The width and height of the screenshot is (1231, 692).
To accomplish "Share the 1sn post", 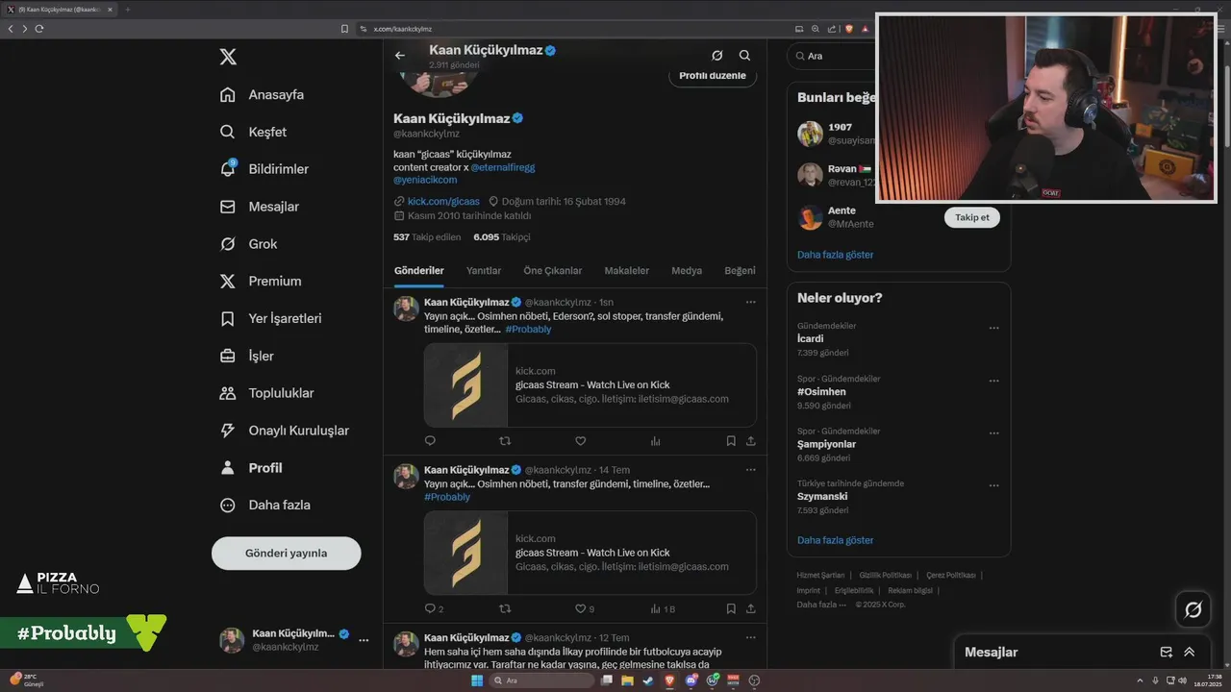I will [x=751, y=441].
